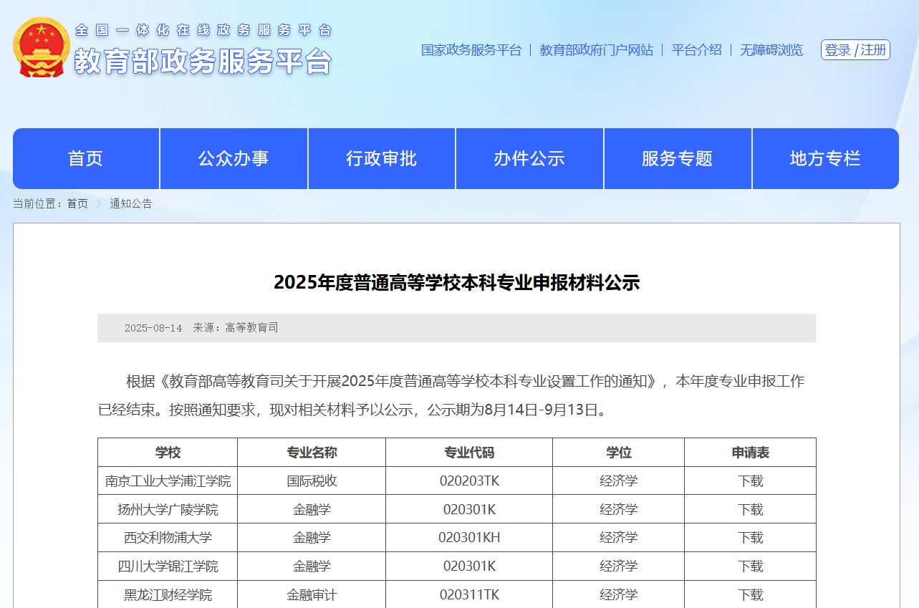Click the 学校 column header
This screenshot has height=608, width=919.
click(168, 453)
